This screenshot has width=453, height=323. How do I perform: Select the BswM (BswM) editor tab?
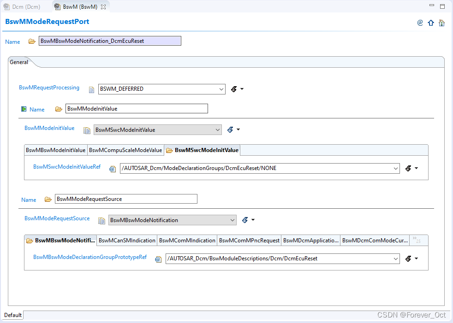pos(80,6)
